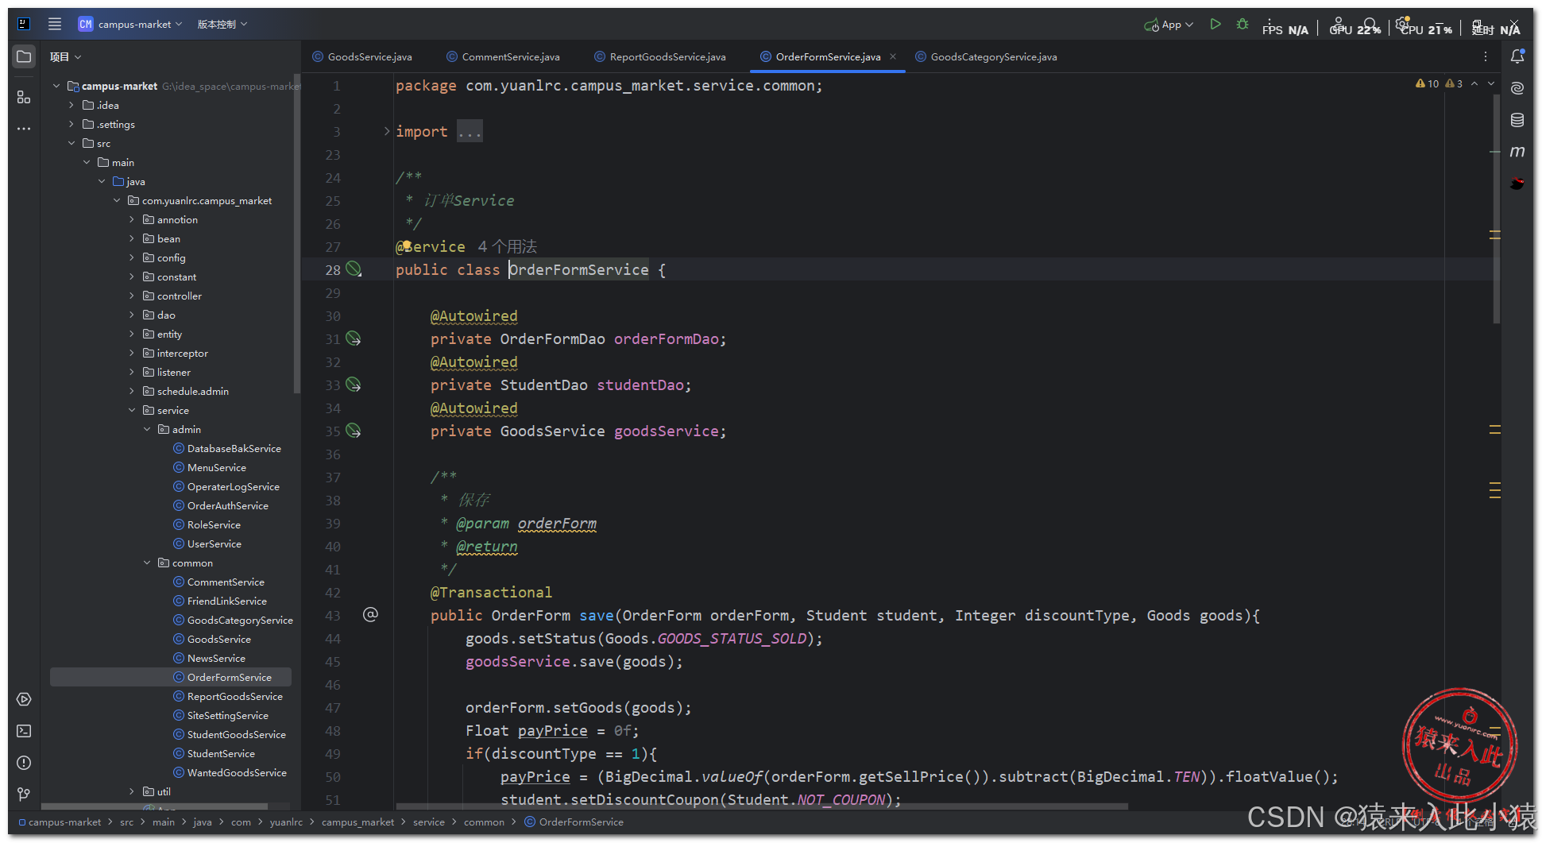Collapse the src folder
The height and width of the screenshot is (843, 1542).
[x=71, y=143]
